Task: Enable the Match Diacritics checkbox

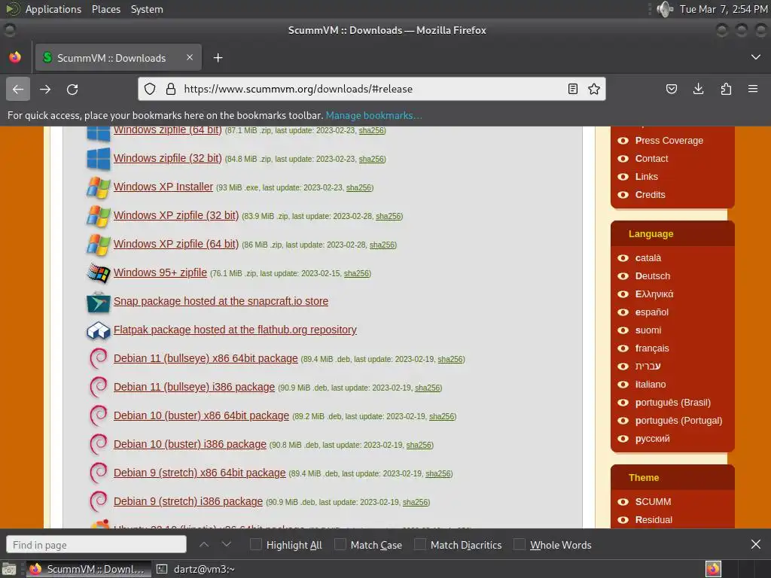Action: [x=420, y=545]
